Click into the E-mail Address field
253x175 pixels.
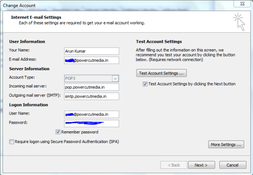tap(91, 60)
